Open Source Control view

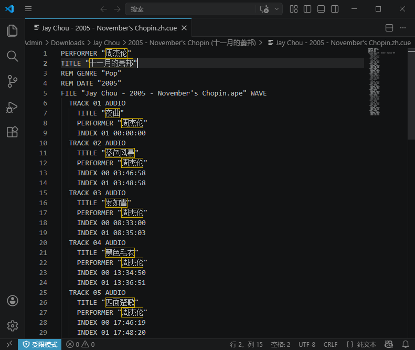pos(12,81)
